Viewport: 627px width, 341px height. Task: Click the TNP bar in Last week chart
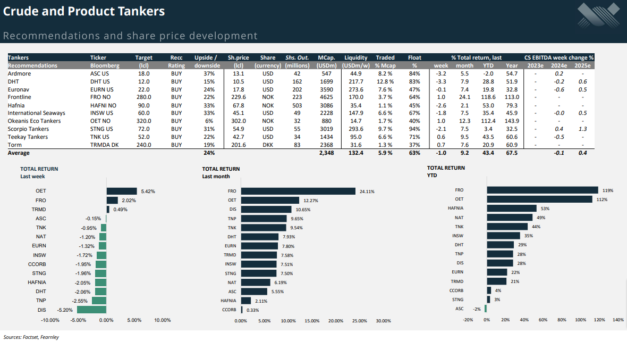coord(99,301)
